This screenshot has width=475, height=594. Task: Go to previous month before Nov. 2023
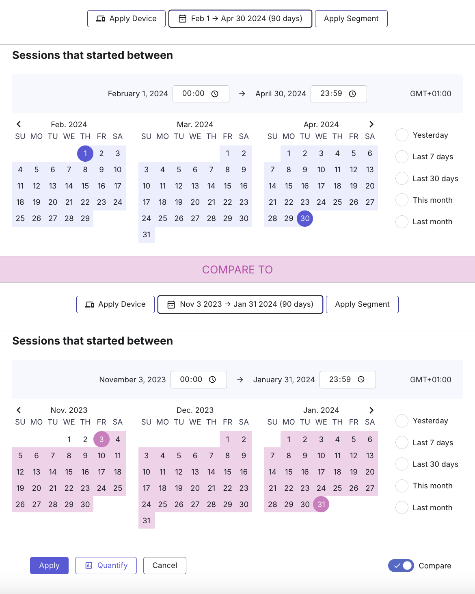19,410
